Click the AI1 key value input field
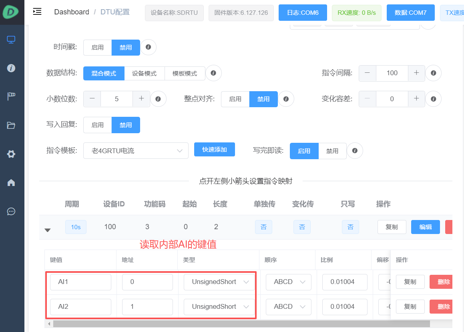 [80, 282]
